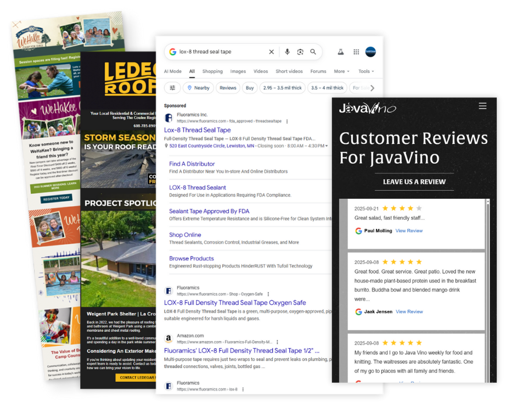Enable the Reviews search filter
Screen dimensions: 506x413
[x=228, y=87]
